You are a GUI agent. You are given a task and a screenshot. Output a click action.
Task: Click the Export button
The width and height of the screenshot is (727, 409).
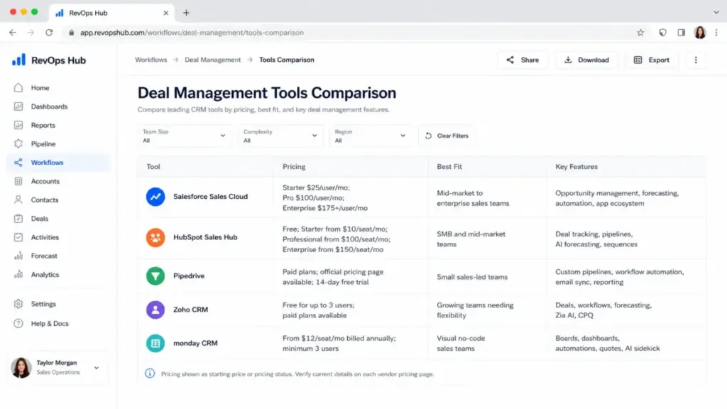point(652,60)
